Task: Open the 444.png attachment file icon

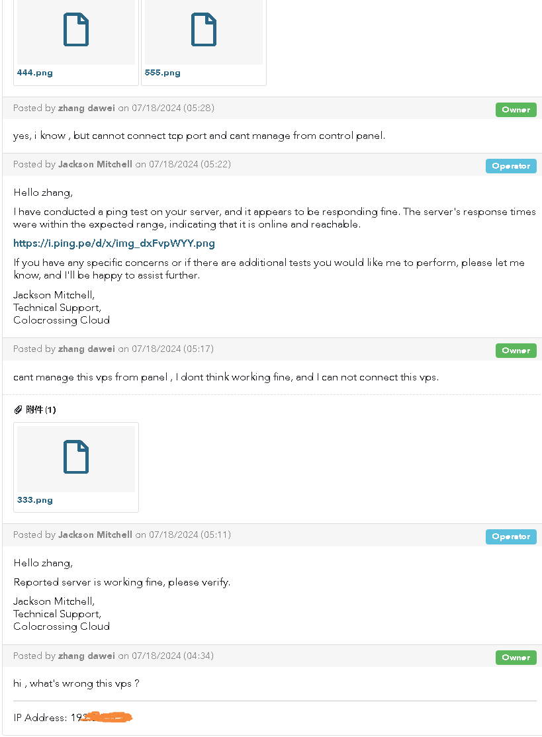Action: pyautogui.click(x=76, y=30)
